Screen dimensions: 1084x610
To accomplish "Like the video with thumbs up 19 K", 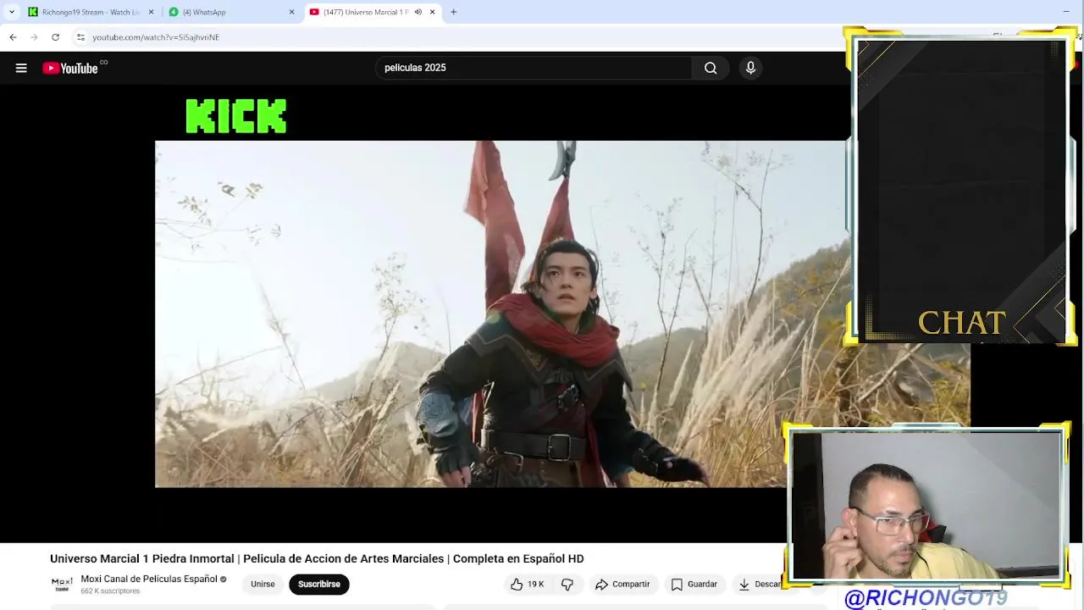I will (x=527, y=585).
